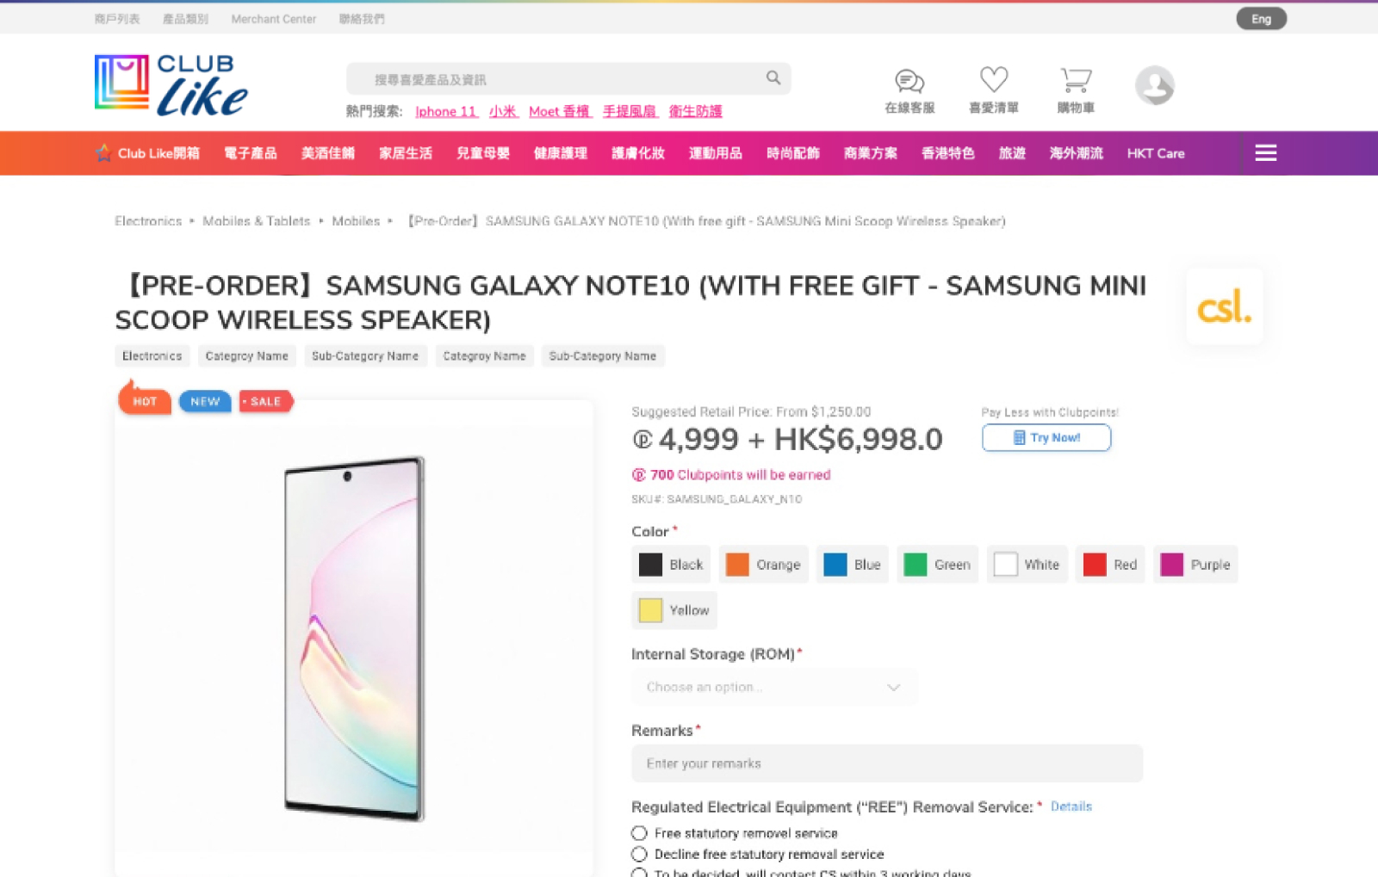Open Club Like開箱 menu item
This screenshot has width=1378, height=877.
pyautogui.click(x=148, y=153)
